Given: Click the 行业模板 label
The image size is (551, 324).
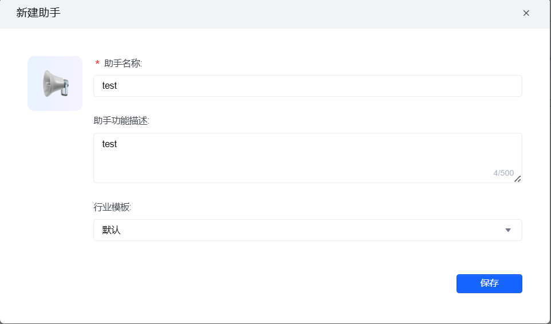Looking at the screenshot, I should tap(112, 207).
